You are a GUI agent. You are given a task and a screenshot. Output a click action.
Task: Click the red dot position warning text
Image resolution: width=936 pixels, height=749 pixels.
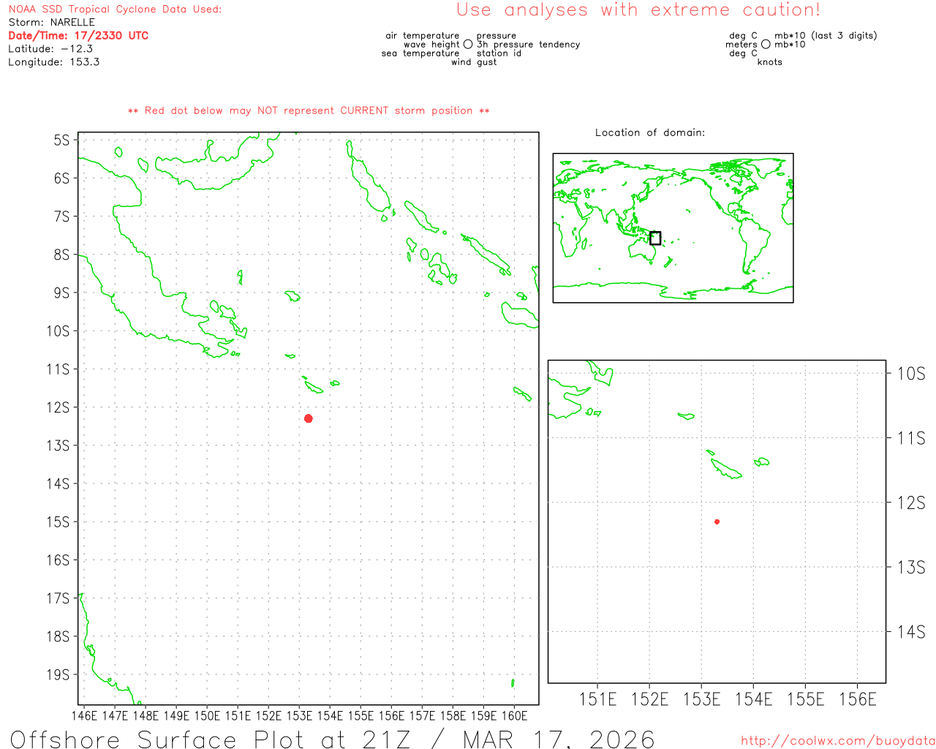(x=309, y=111)
